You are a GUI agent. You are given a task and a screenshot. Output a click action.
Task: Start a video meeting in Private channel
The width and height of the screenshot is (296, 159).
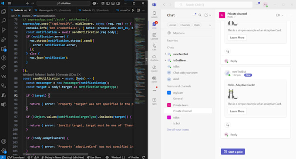278,15
